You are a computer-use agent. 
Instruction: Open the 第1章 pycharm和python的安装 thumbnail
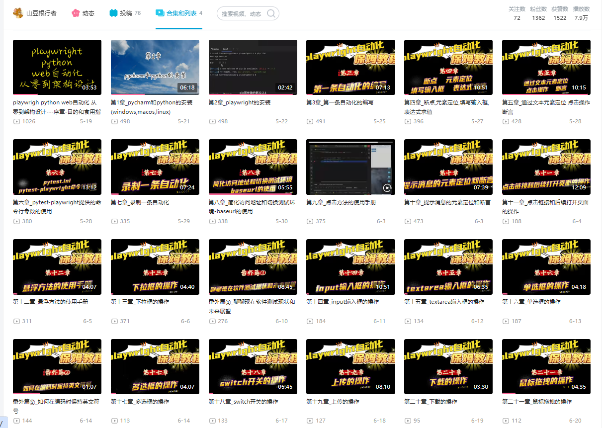tap(155, 68)
